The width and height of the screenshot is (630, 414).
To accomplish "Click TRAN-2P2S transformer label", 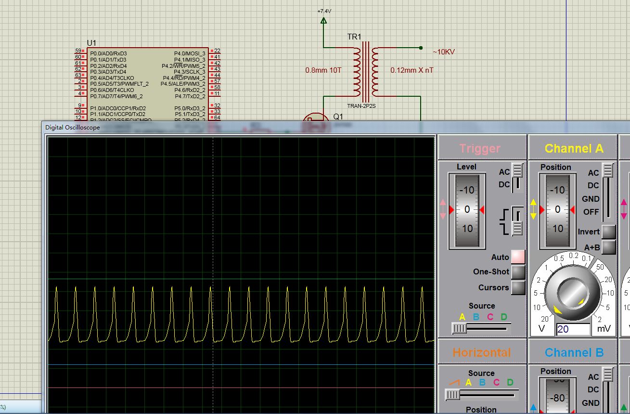I will [361, 105].
